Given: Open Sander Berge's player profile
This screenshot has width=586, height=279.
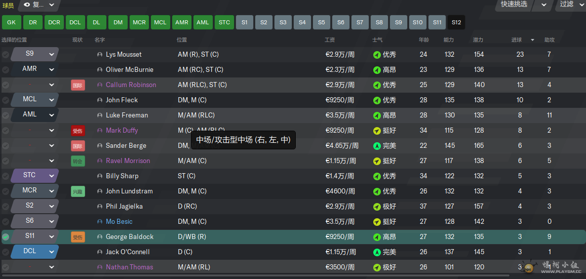Looking at the screenshot, I should (126, 146).
